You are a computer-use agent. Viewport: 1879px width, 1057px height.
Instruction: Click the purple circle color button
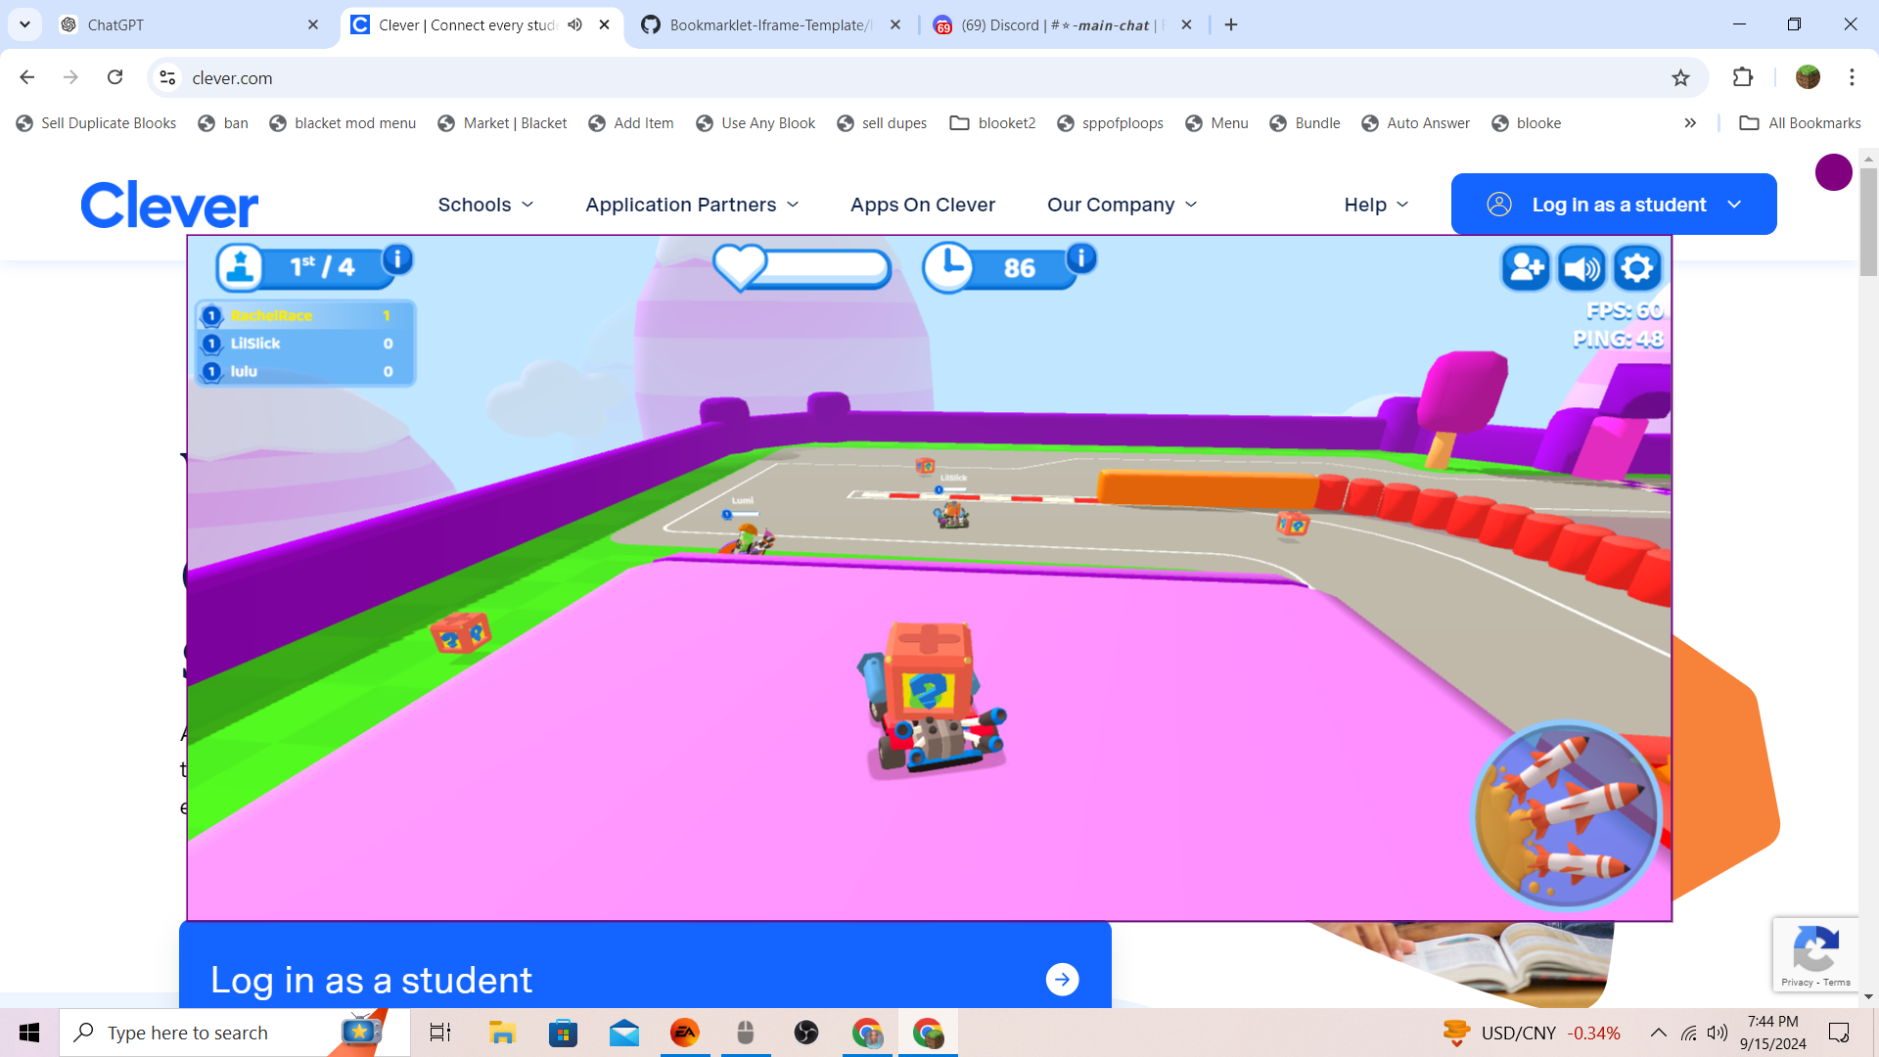point(1833,172)
